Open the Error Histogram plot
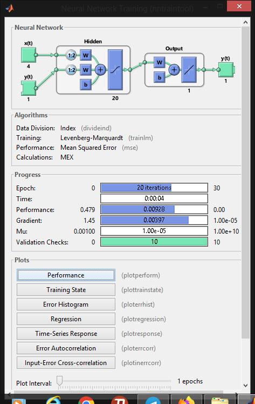The width and height of the screenshot is (255, 404). 66,304
